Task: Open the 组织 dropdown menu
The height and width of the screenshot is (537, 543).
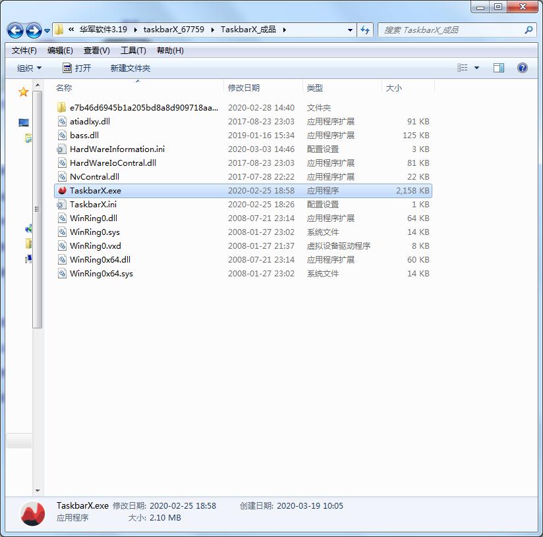Action: 29,68
